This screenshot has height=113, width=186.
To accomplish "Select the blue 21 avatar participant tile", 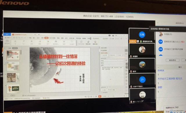I will click(142, 79).
